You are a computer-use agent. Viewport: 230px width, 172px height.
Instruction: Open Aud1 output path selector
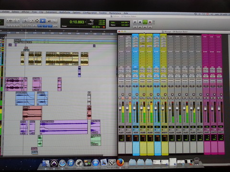click(x=121, y=71)
